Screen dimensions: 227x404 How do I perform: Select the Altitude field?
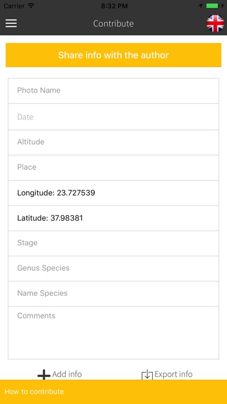tap(113, 143)
